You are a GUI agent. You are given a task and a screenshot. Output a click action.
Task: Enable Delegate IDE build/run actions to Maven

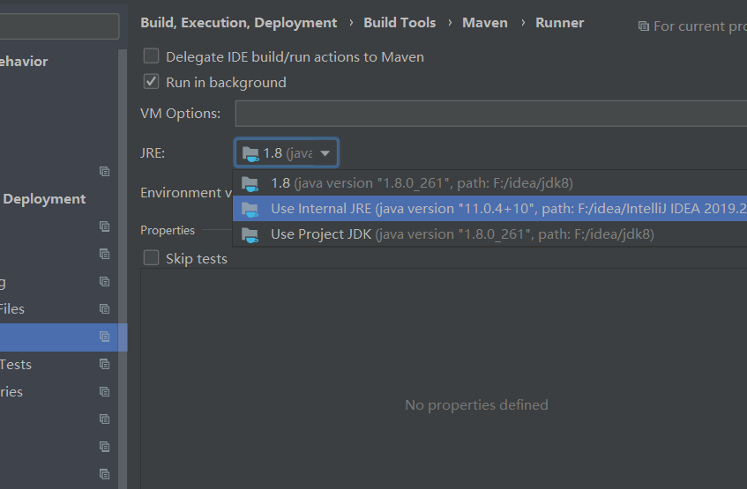point(151,56)
